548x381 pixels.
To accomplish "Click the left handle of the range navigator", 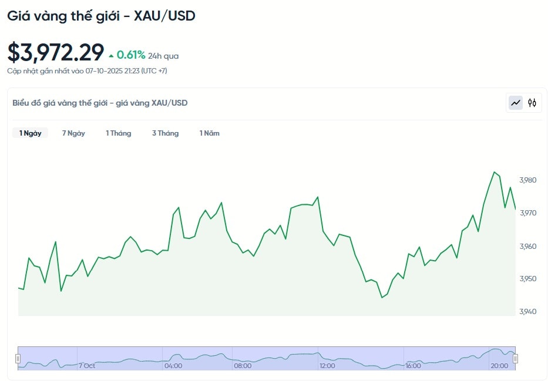I will point(18,358).
